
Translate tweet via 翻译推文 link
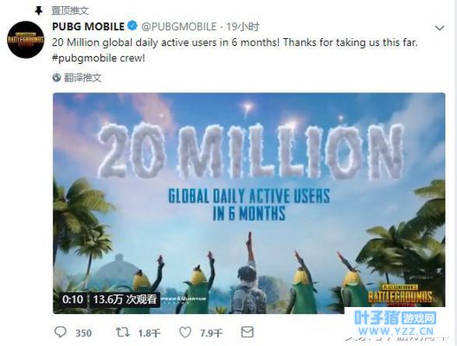pyautogui.click(x=82, y=78)
